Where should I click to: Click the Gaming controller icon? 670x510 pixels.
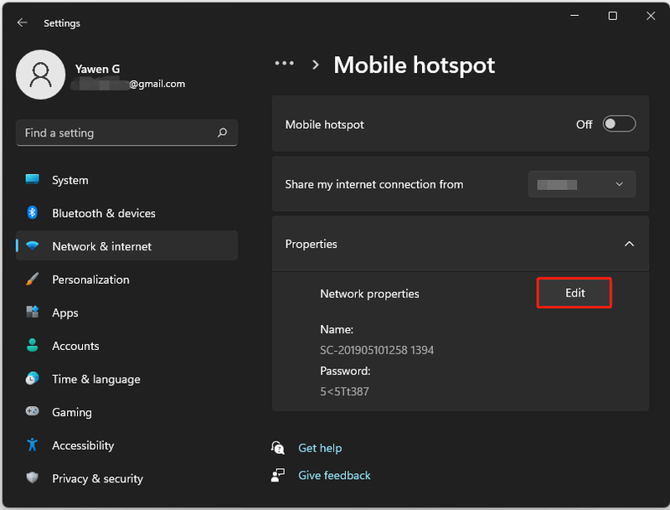point(32,411)
